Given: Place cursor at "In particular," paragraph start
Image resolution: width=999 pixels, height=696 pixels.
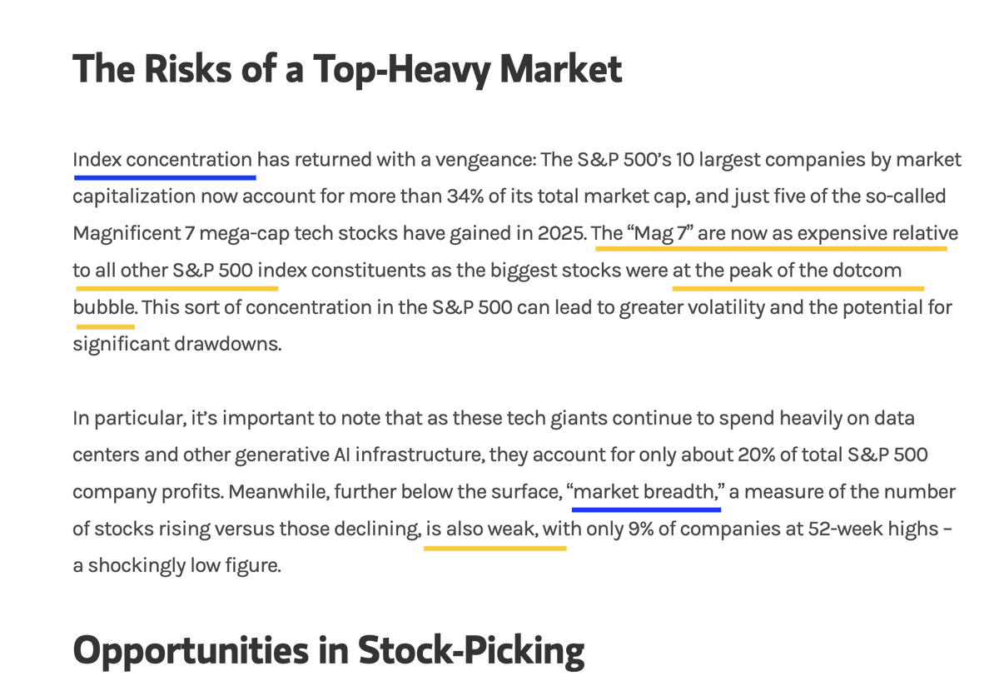Looking at the screenshot, I should (74, 418).
